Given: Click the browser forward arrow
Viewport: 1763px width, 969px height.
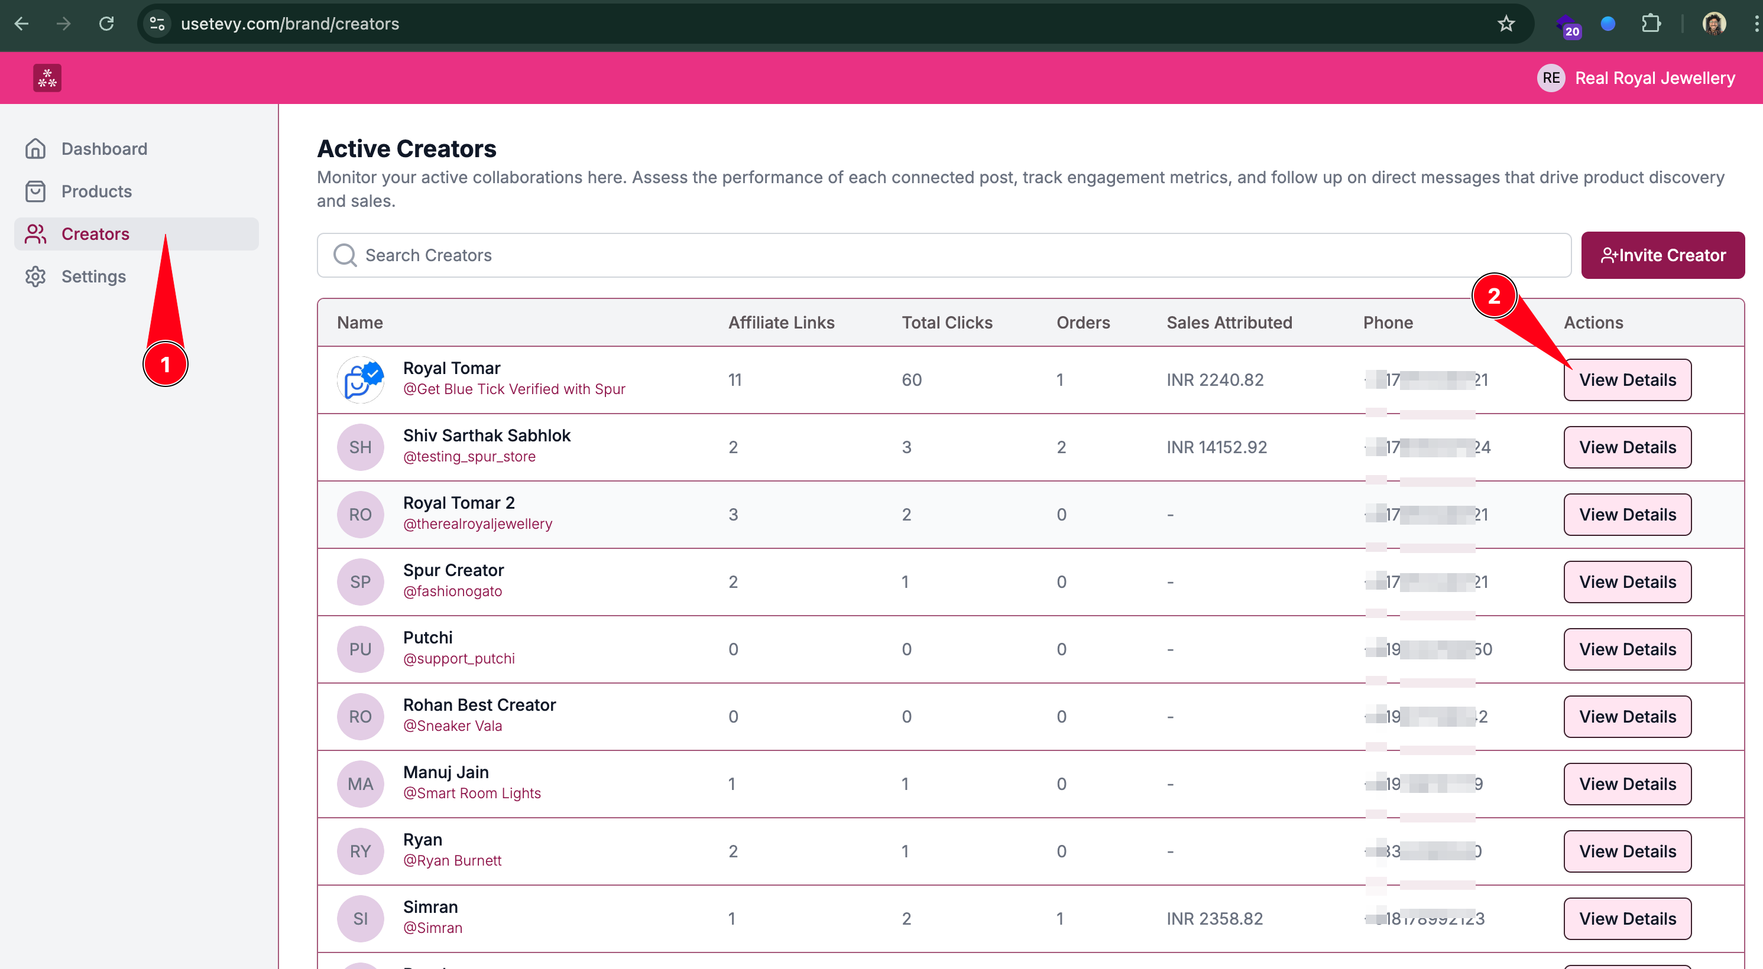Looking at the screenshot, I should pyautogui.click(x=64, y=24).
